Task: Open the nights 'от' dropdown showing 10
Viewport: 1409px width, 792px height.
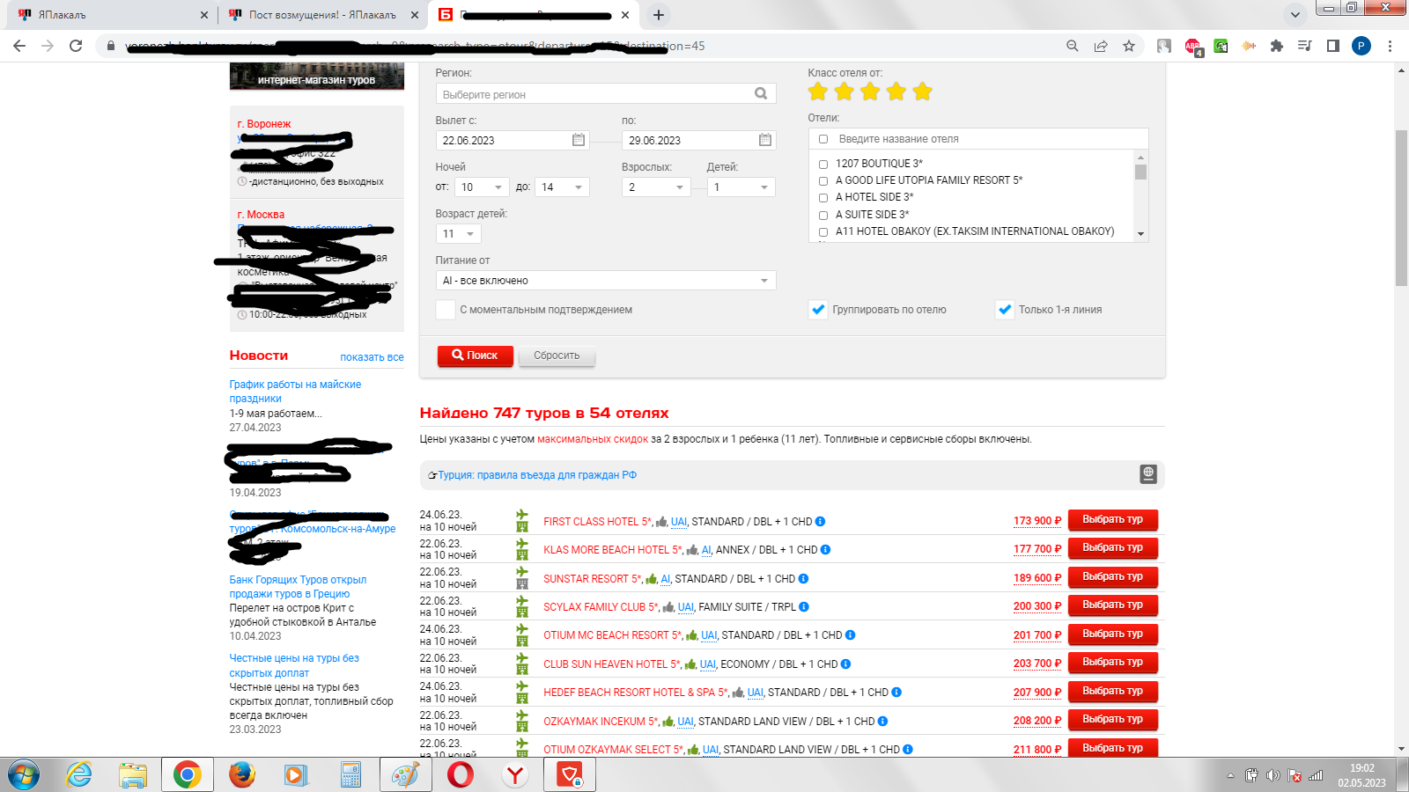Action: [482, 187]
